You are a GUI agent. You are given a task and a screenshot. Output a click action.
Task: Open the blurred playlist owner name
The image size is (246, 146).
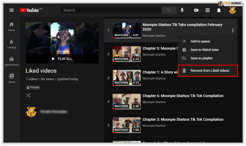[x=54, y=112]
